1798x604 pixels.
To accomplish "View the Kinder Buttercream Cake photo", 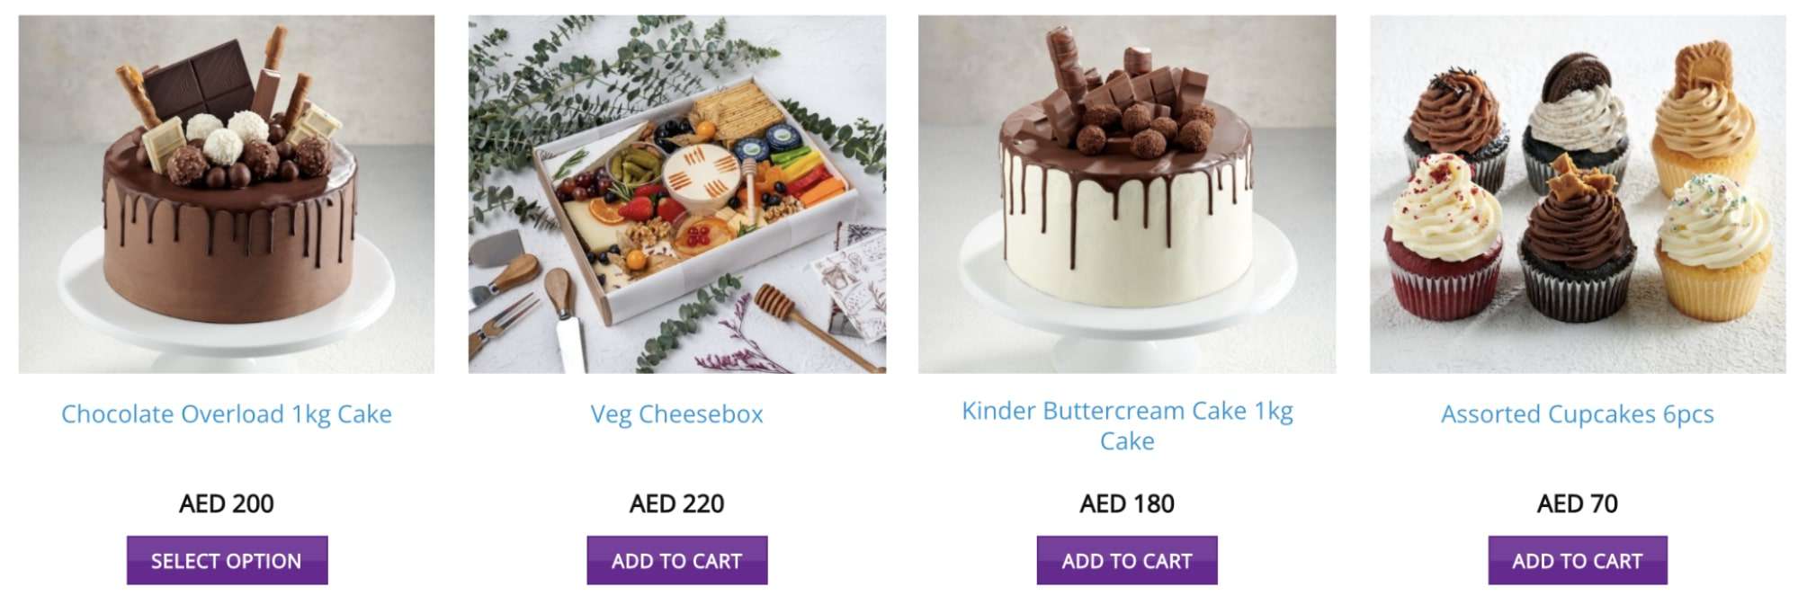I will tap(1127, 194).
